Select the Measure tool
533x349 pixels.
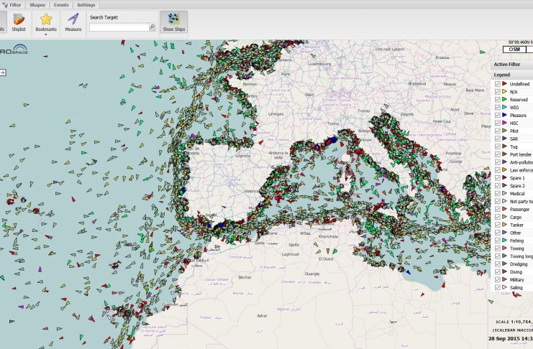(73, 22)
